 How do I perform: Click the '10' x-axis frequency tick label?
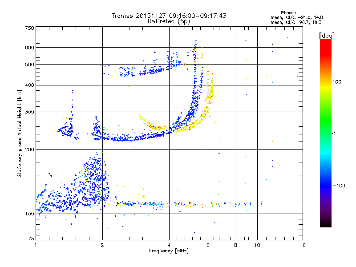click(x=257, y=245)
